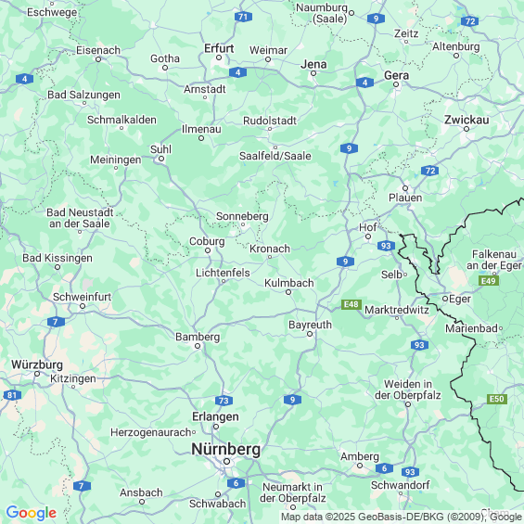Open the Map data copyright notice
This screenshot has width=524, height=524.
click(402, 517)
